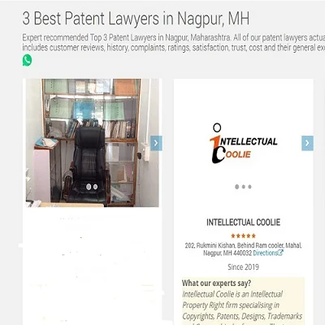Click the 3 Best Patent Lawyers heading
The width and height of the screenshot is (325, 325).
[x=136, y=19]
